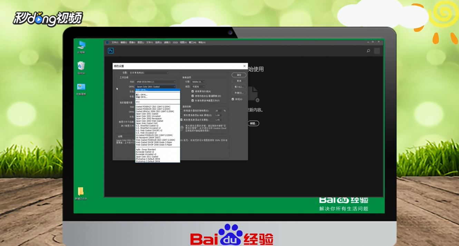459x246 pixels.
Task: Select 存储 CMYK... in the list
Action: 158,97
